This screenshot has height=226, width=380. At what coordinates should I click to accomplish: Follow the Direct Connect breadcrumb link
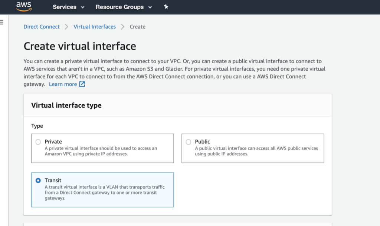41,27
